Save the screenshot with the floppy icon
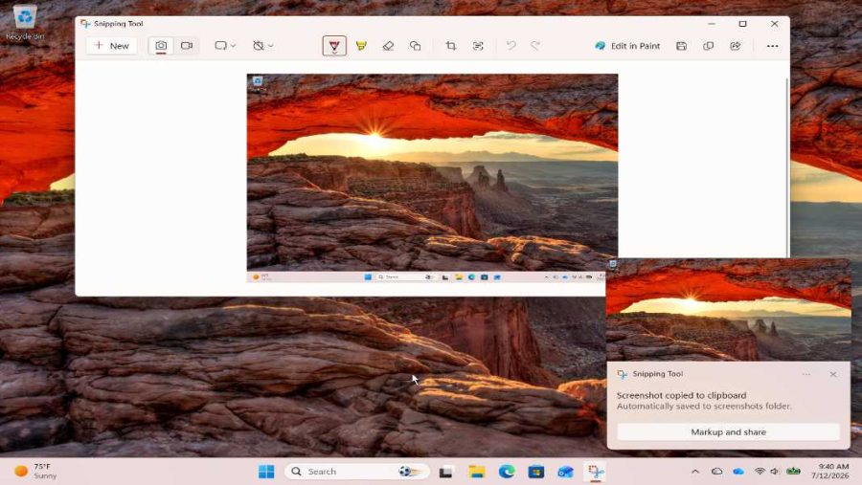This screenshot has height=485, width=862. (x=681, y=46)
